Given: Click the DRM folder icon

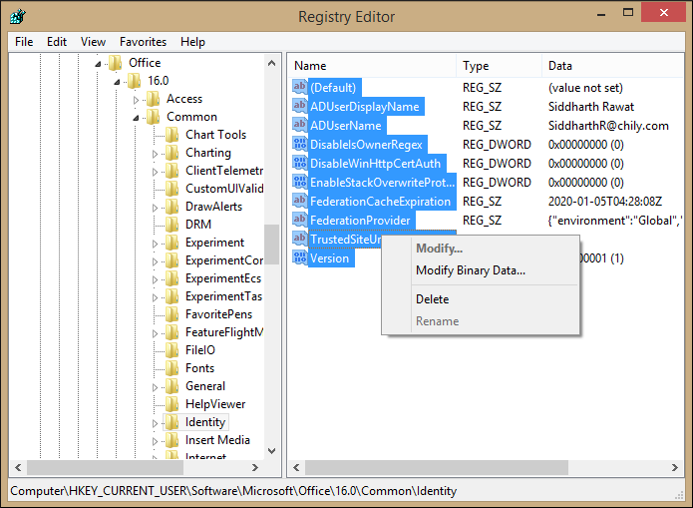Looking at the screenshot, I should tap(172, 225).
